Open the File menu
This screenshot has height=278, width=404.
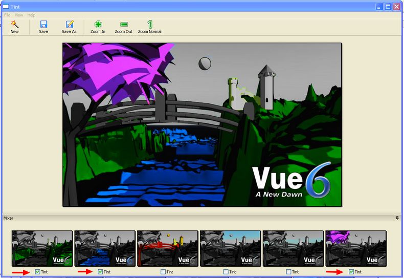pos(7,15)
